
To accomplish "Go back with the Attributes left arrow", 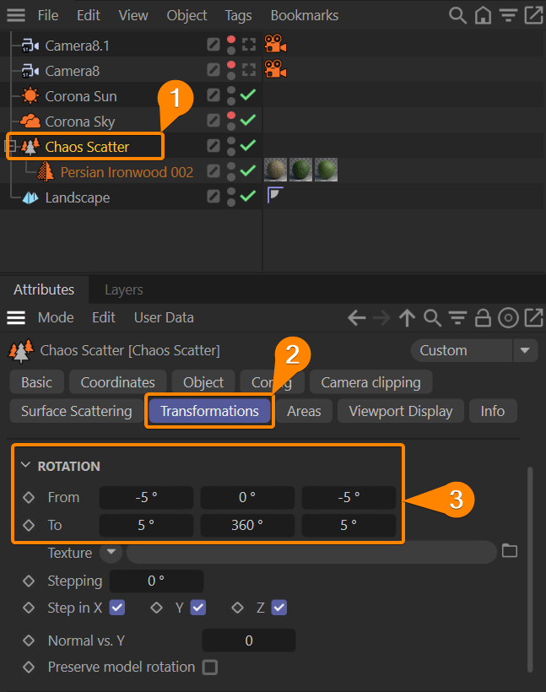I will (357, 317).
